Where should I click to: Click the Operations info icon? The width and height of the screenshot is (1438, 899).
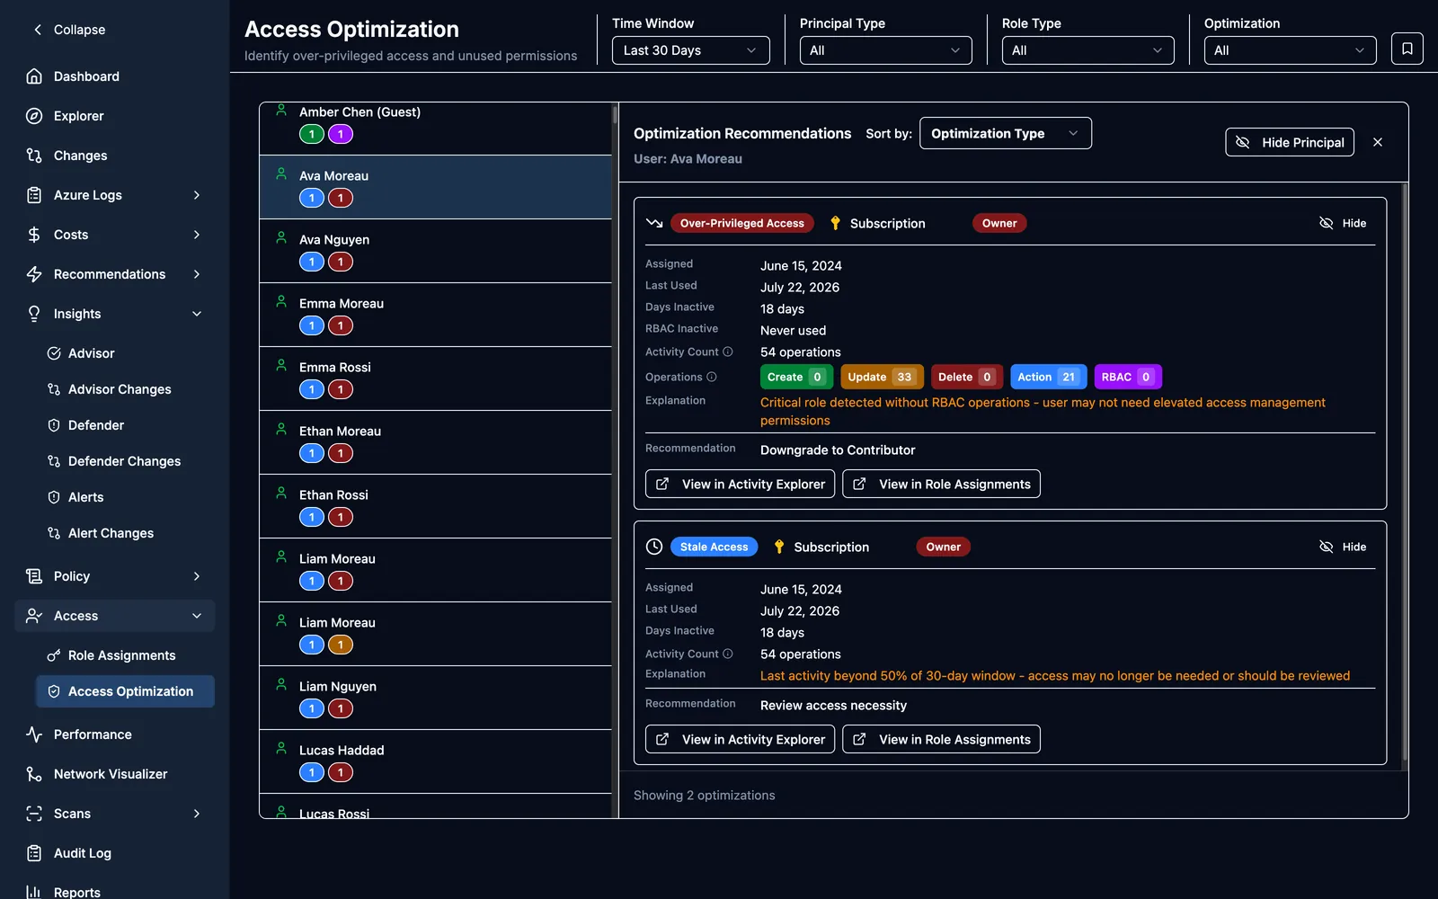pyautogui.click(x=712, y=377)
